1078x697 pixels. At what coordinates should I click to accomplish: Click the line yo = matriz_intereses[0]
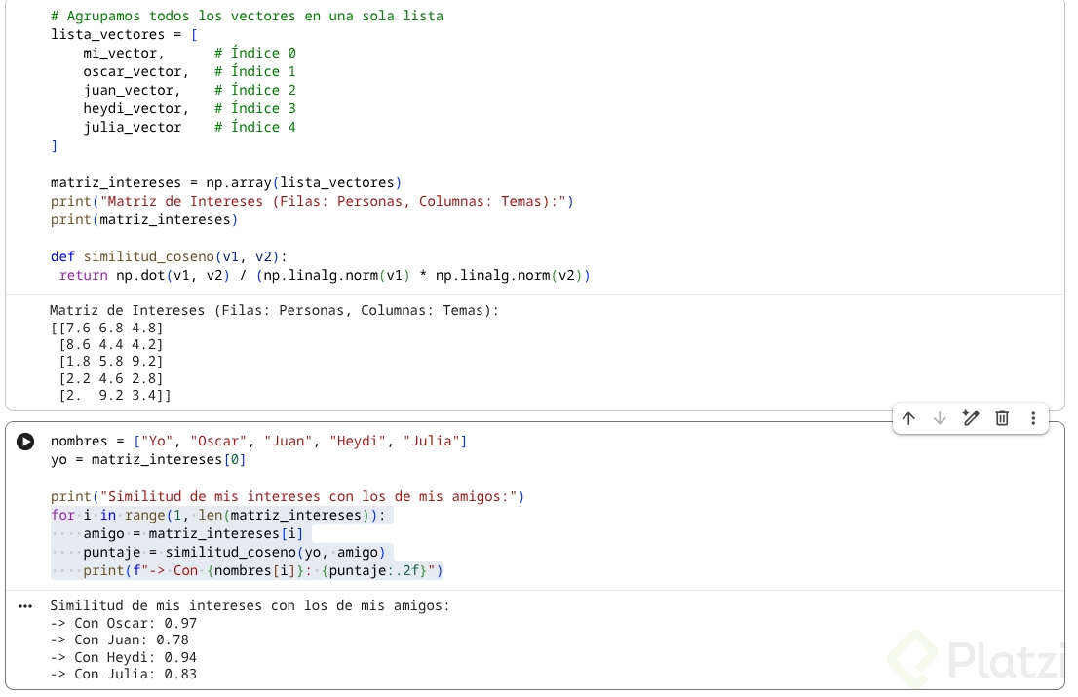[x=148, y=460]
